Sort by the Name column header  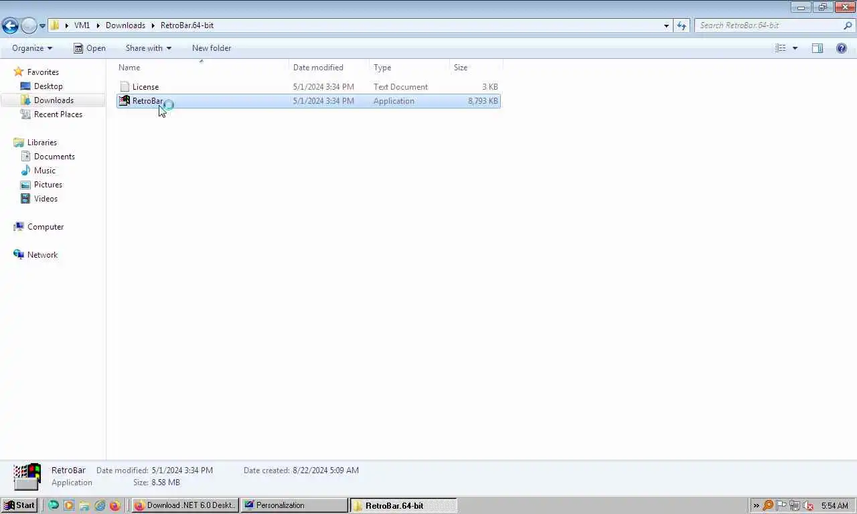click(202, 68)
